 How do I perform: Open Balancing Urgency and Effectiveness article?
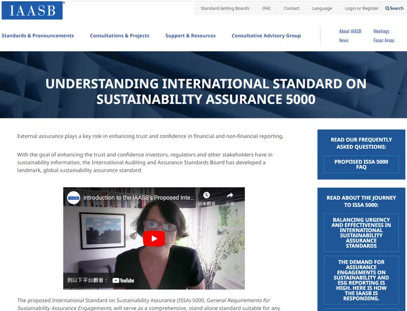[361, 233]
